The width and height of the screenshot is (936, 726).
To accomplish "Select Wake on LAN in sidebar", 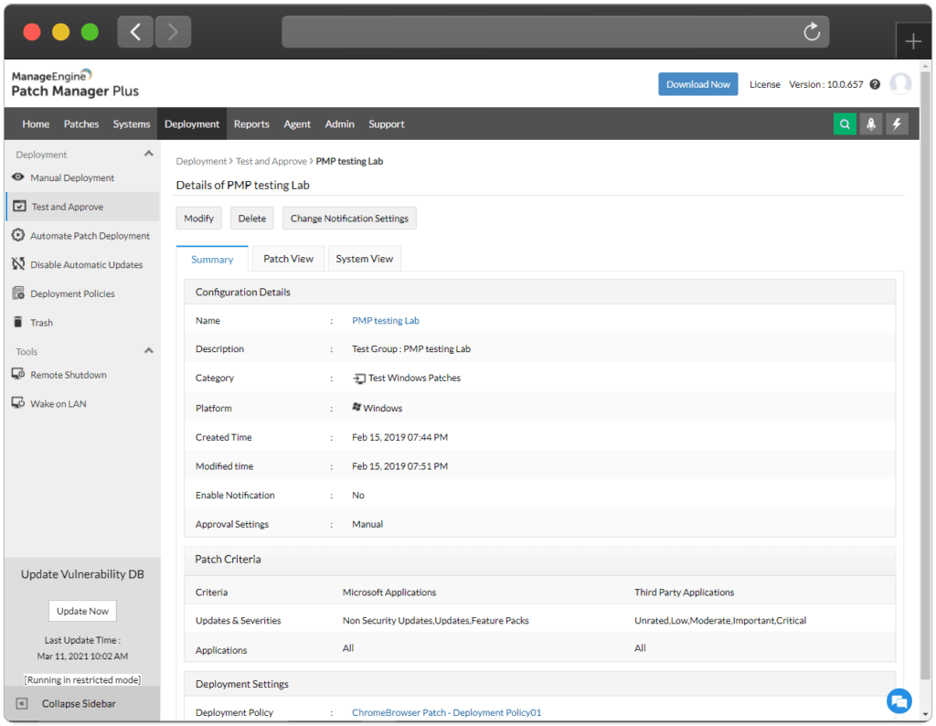I will coord(58,403).
